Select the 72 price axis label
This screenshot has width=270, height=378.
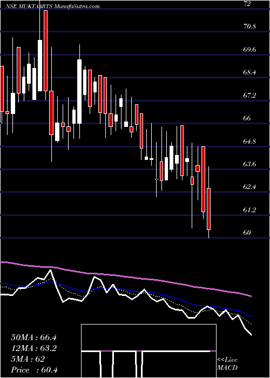pyautogui.click(x=247, y=3)
